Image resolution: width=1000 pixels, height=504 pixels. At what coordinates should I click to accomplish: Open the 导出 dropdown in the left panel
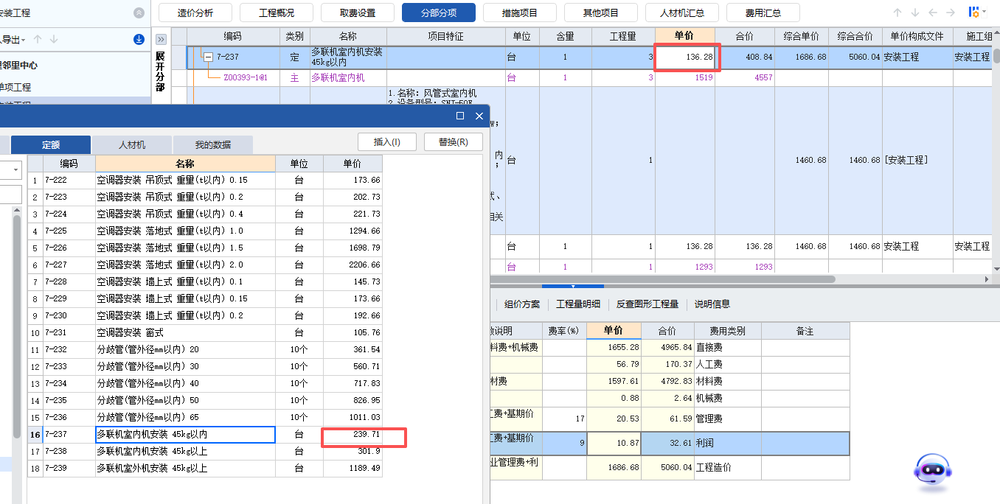tap(14, 39)
